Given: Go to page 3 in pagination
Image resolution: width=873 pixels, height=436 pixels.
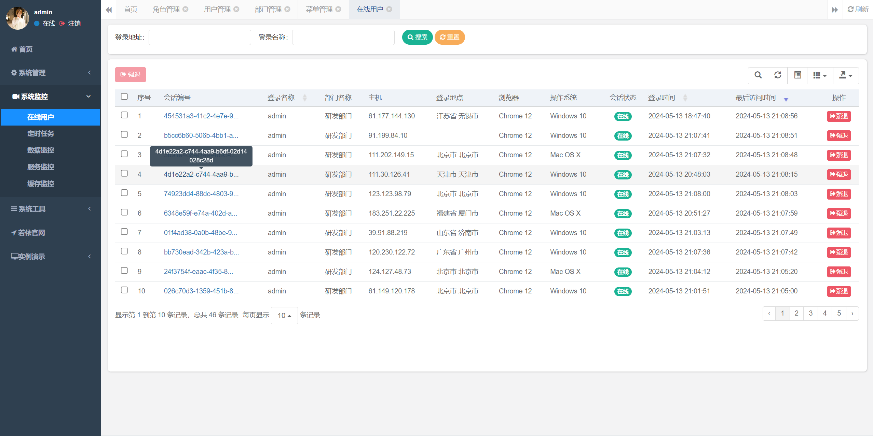Looking at the screenshot, I should click(810, 314).
